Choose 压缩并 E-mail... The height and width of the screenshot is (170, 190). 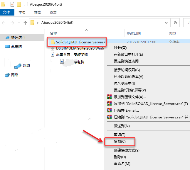pyautogui.click(x=126, y=110)
